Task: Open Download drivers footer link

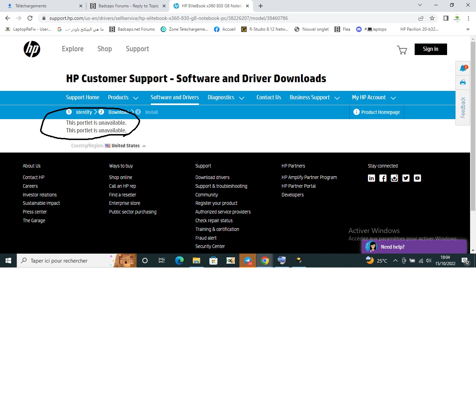Action: pyautogui.click(x=212, y=178)
